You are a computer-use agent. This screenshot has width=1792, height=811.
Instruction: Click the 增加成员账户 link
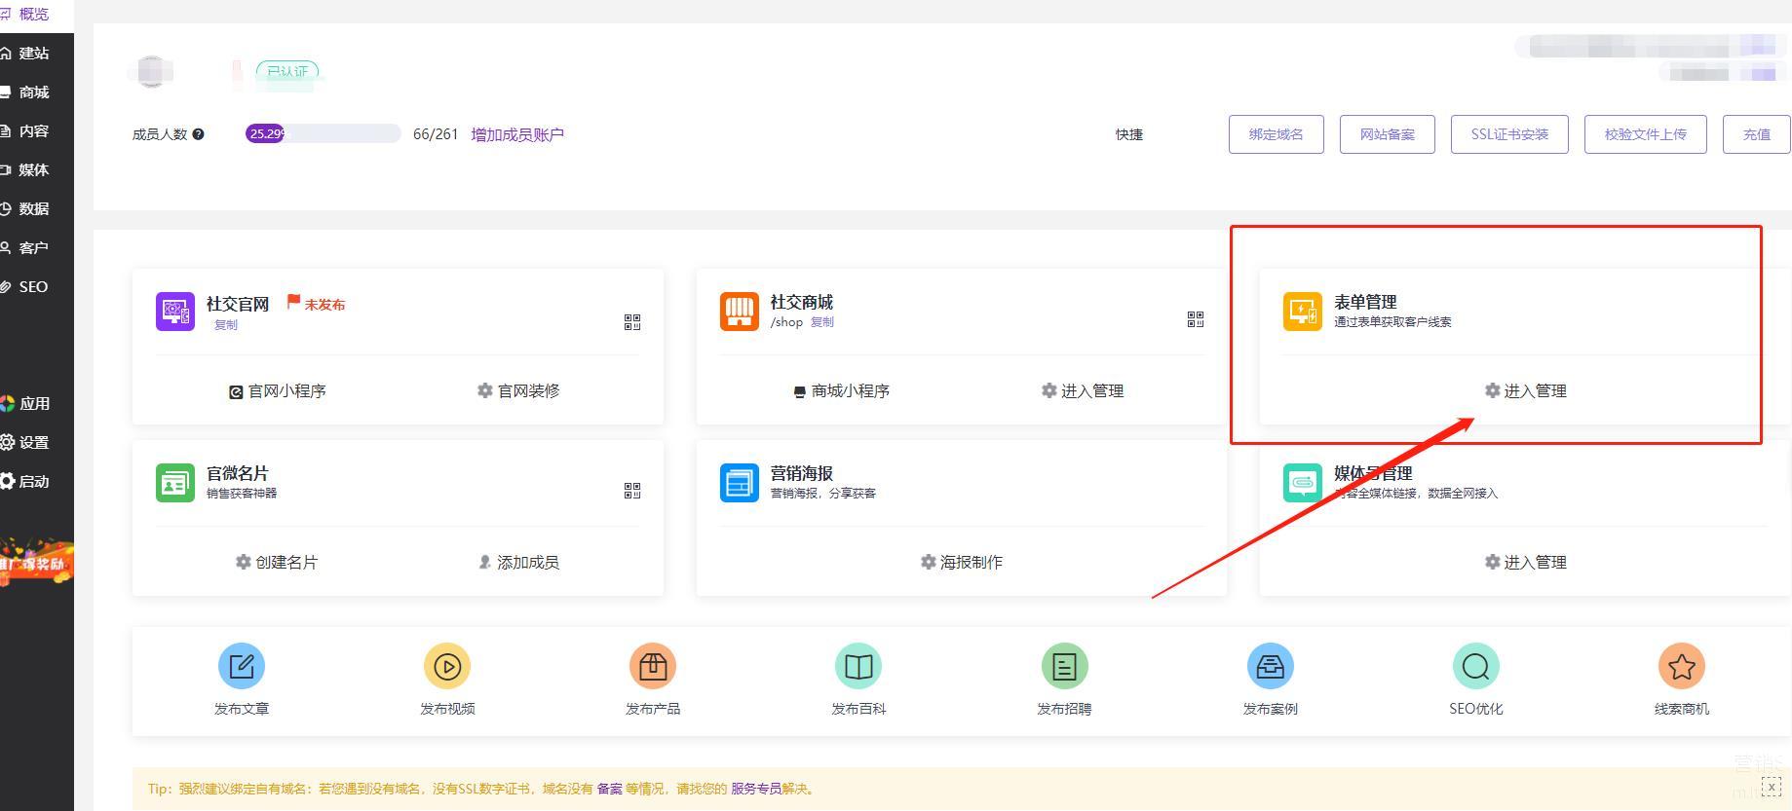click(x=517, y=134)
